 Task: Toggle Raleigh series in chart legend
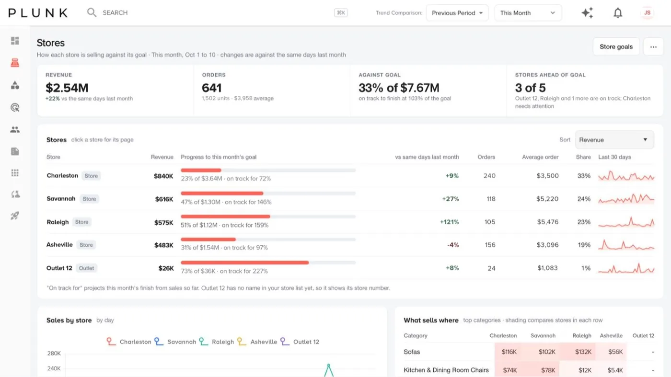point(216,342)
